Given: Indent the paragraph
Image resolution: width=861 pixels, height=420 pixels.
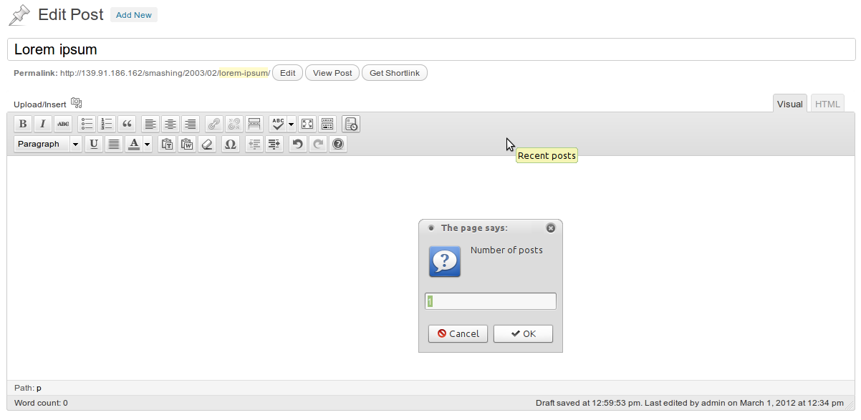Looking at the screenshot, I should pos(274,144).
